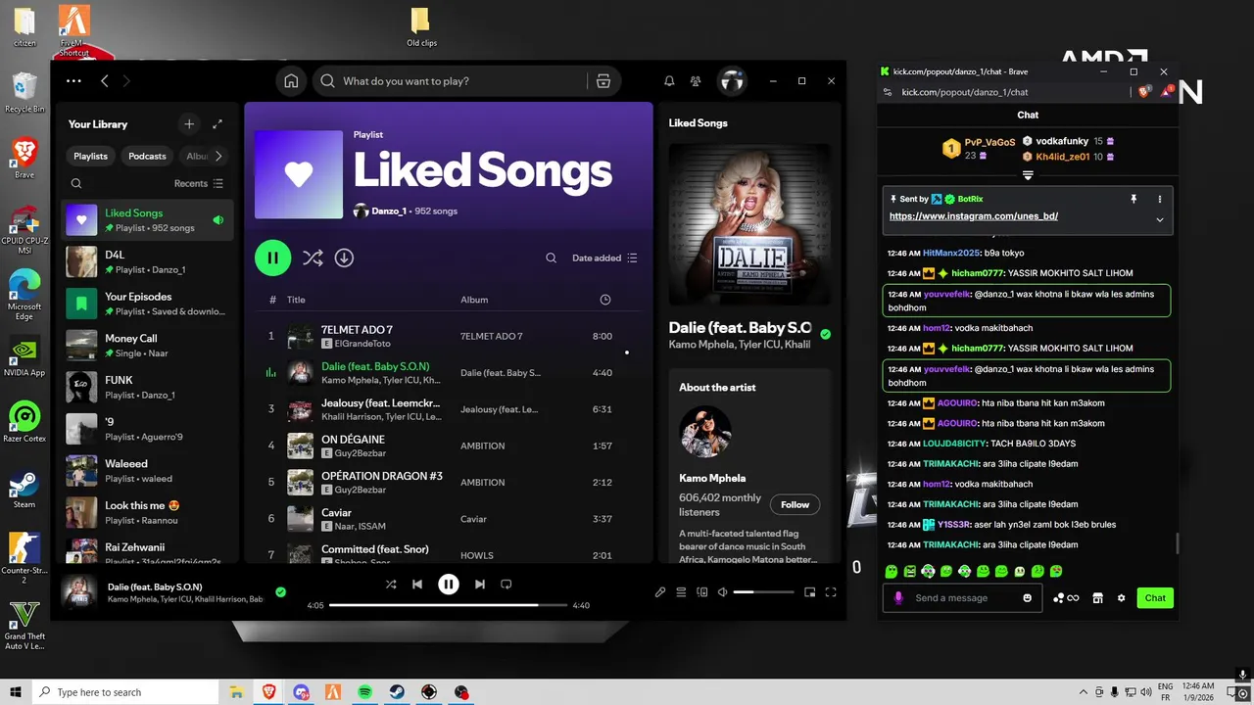1254x705 pixels.
Task: Open the D4L playlist in library
Action: coord(147,261)
